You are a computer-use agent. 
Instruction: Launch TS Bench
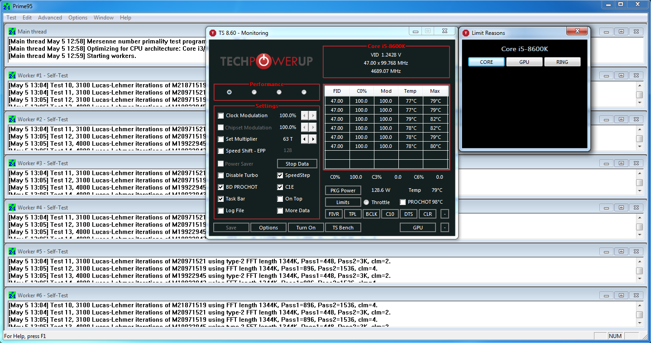[x=343, y=228]
